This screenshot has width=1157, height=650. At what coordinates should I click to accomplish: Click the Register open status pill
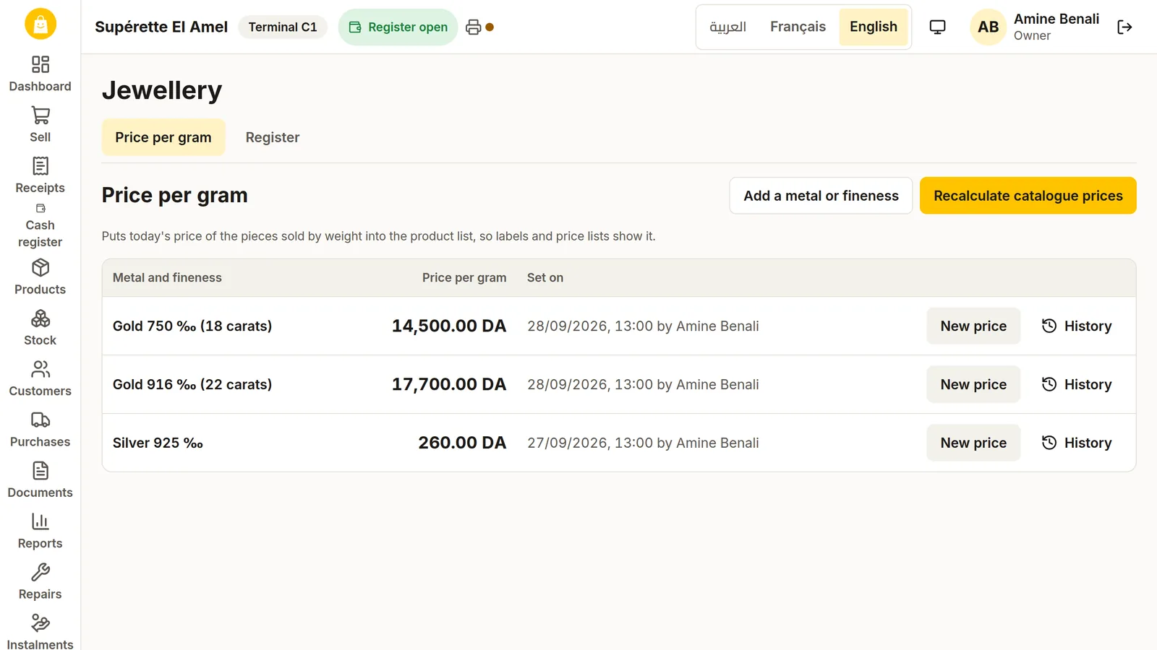(398, 27)
